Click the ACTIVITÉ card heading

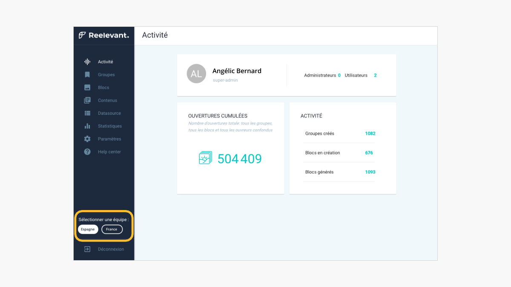click(311, 116)
